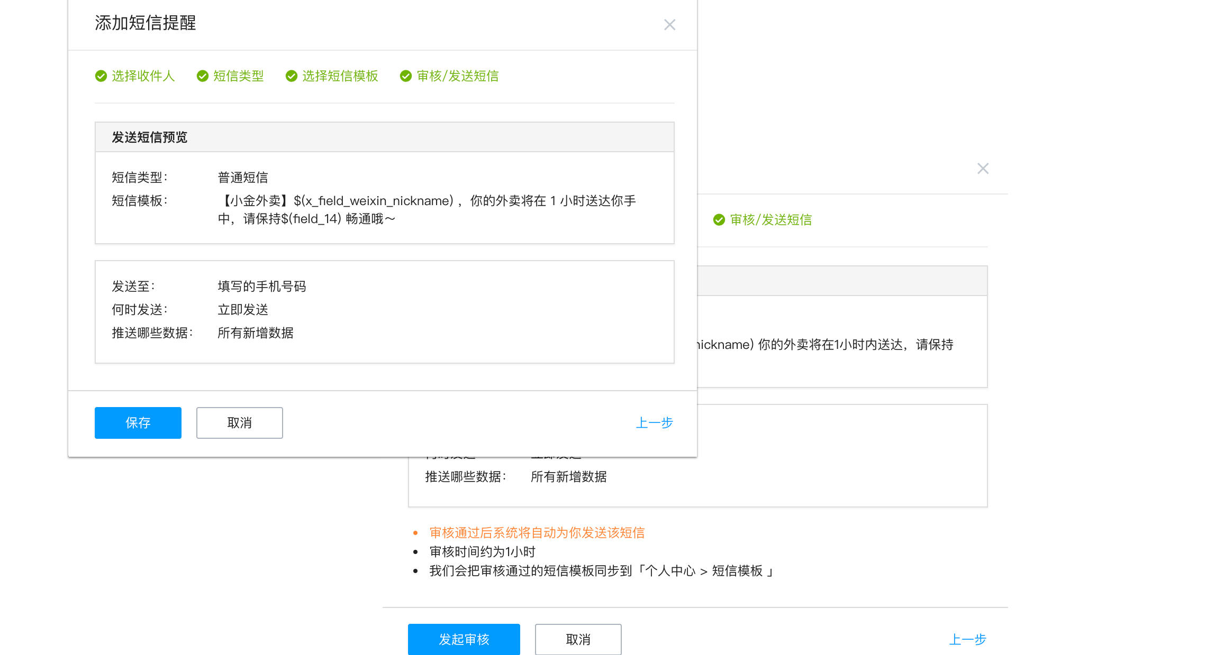Click the 发送短信预览 section header
This screenshot has height=655, width=1215.
point(385,137)
